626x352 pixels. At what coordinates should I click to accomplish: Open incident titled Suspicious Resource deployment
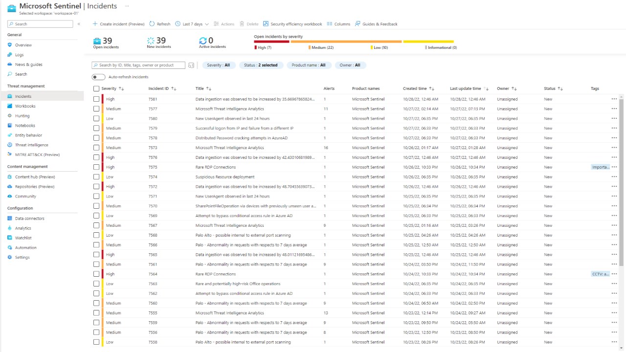point(225,177)
